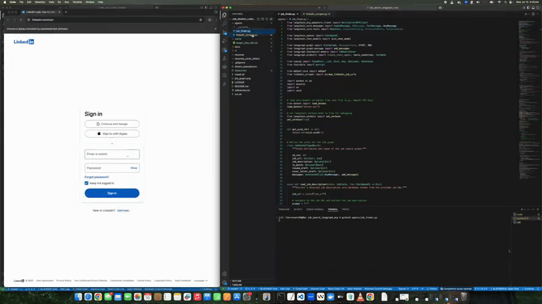Switch to DEBUG CONSOLE panel tab
This screenshot has width=542, height=304.
[315, 209]
